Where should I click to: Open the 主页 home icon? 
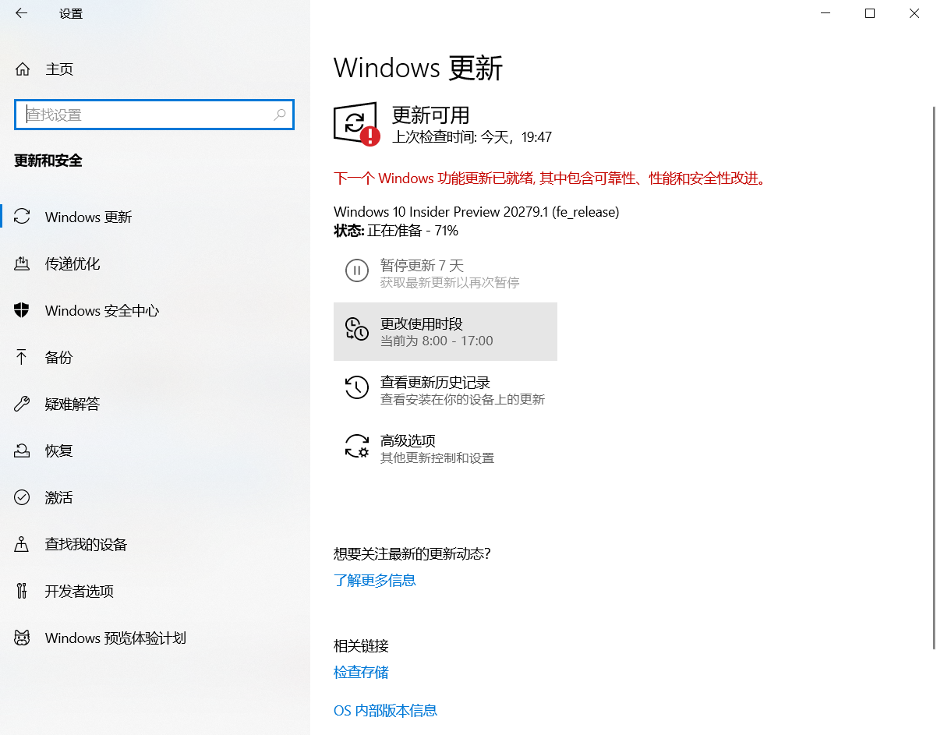(x=22, y=69)
